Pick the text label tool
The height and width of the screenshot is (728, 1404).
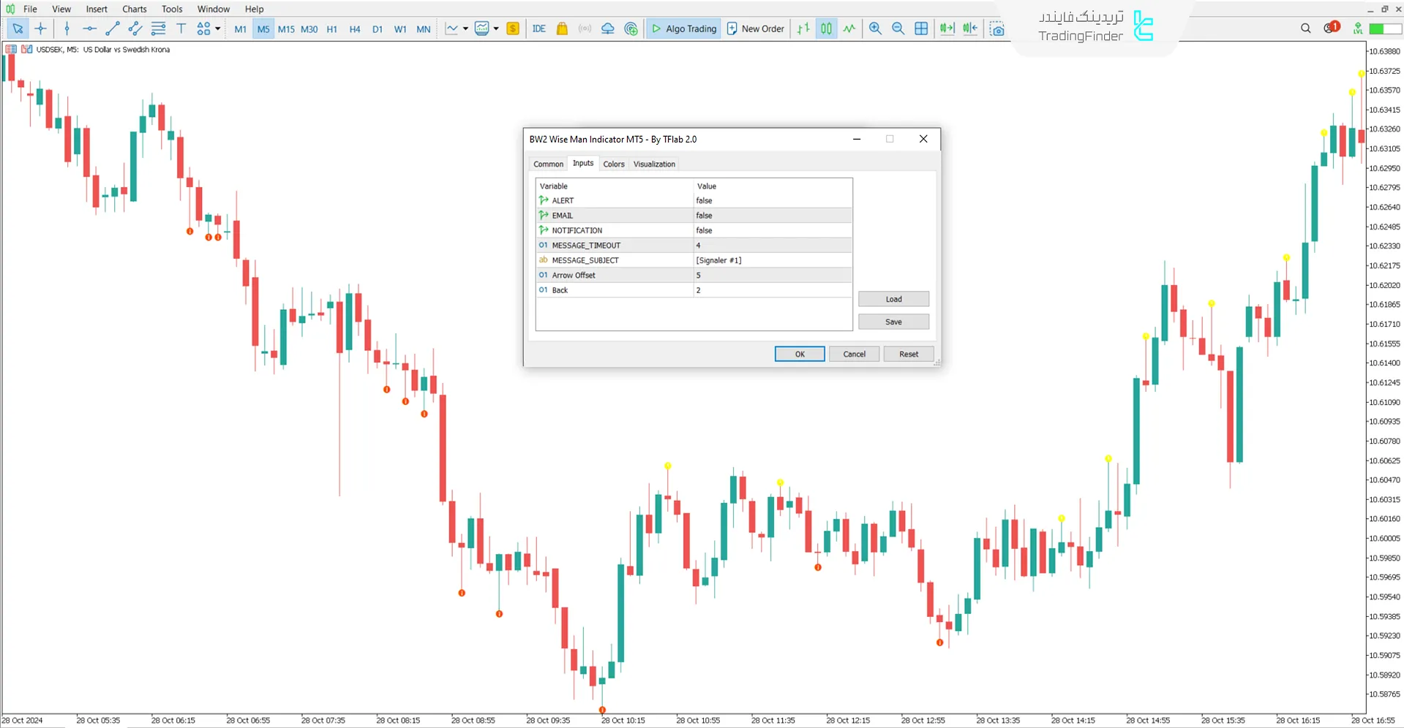[181, 29]
